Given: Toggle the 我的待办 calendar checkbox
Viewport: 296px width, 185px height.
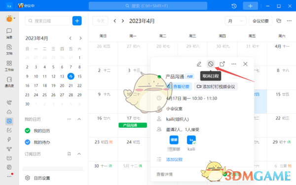Looking at the screenshot, I should point(28,142).
